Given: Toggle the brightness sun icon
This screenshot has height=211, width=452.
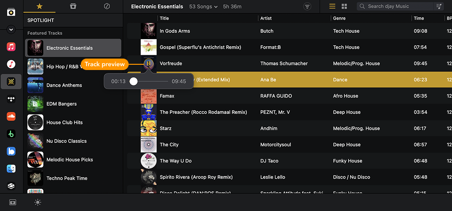Looking at the screenshot, I should tap(38, 202).
